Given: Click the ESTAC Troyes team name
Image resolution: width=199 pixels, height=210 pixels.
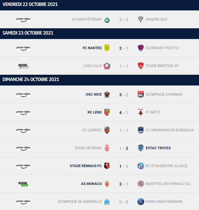Looking at the screenshot, I should click(158, 148).
